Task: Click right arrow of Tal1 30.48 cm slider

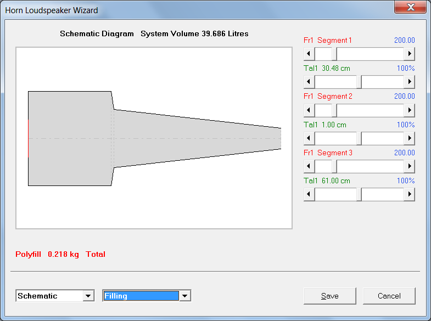Action: tap(409, 82)
